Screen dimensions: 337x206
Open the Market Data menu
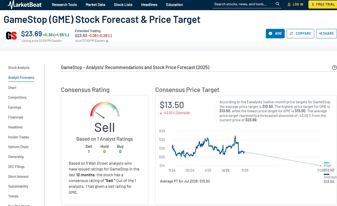(x=95, y=5)
